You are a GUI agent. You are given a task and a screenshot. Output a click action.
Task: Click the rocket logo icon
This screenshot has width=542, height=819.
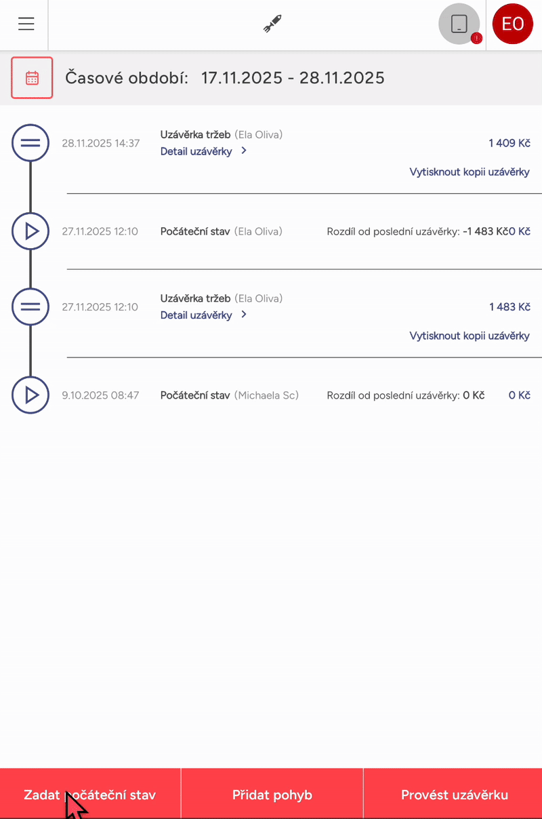pos(272,24)
